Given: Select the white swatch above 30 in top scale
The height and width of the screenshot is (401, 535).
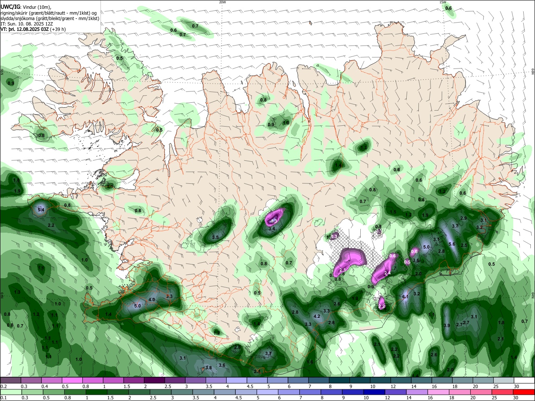Looking at the screenshot, I should pos(524,381).
